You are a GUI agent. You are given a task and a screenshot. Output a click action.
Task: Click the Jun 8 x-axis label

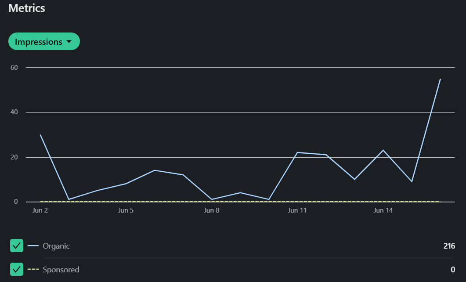[x=212, y=210]
